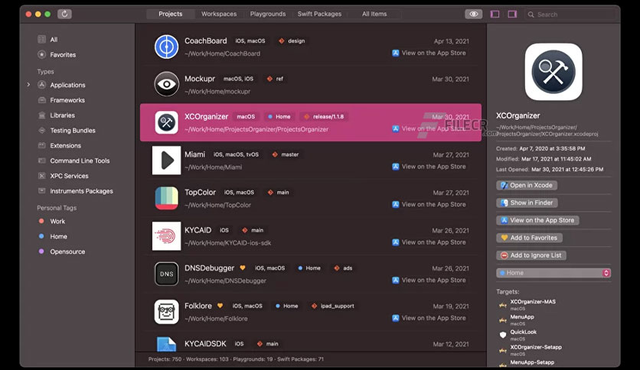This screenshot has width=640, height=370.
Task: Click the Instruments Packages sidebar icon
Action: (x=41, y=190)
